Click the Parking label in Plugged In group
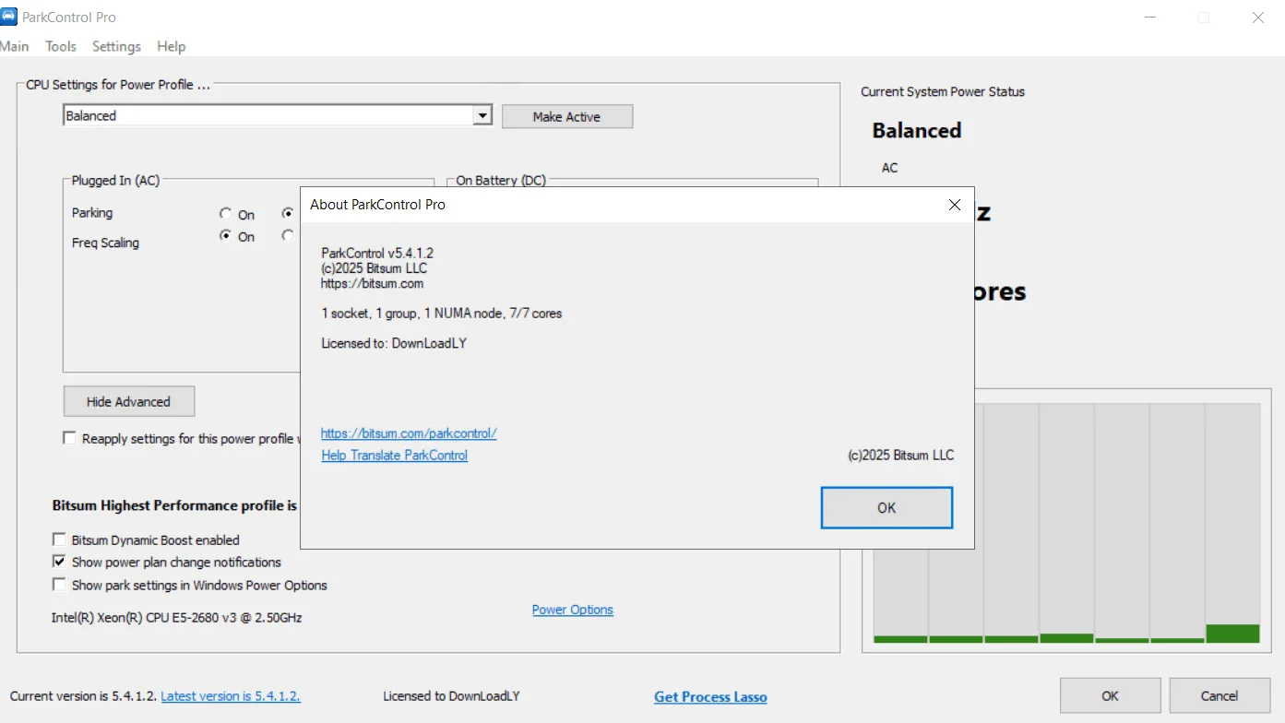Screen dimensions: 1285x723 pos(92,213)
